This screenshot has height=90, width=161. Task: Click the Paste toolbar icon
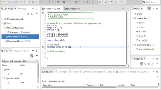[36, 2]
